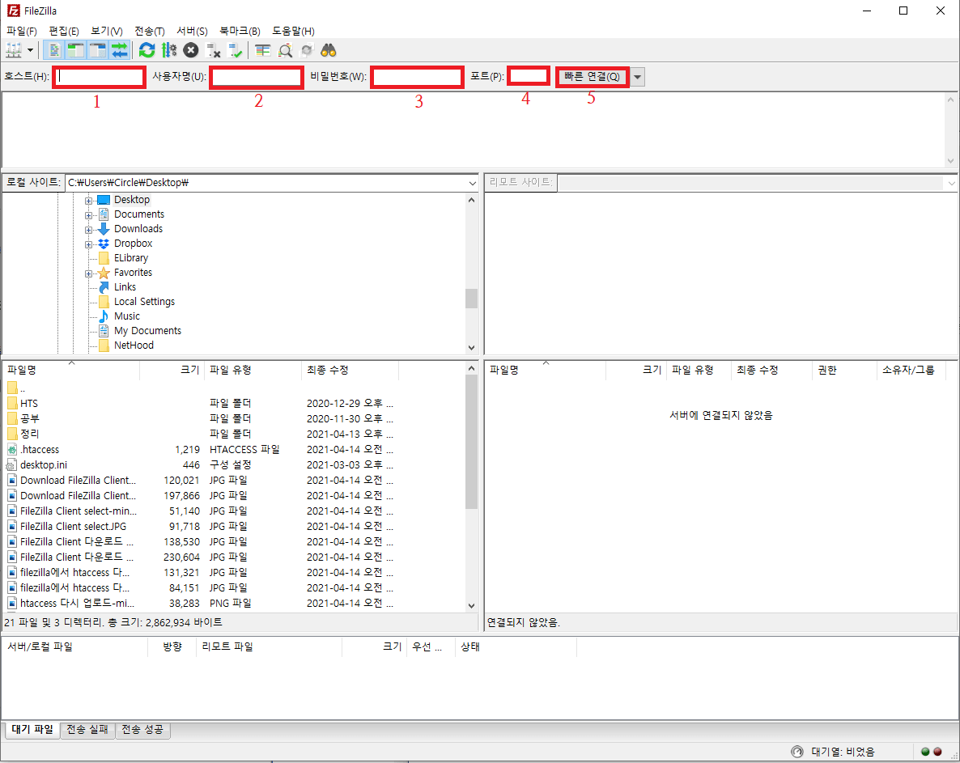
Task: Expand the Desktop tree node
Action: click(x=89, y=201)
